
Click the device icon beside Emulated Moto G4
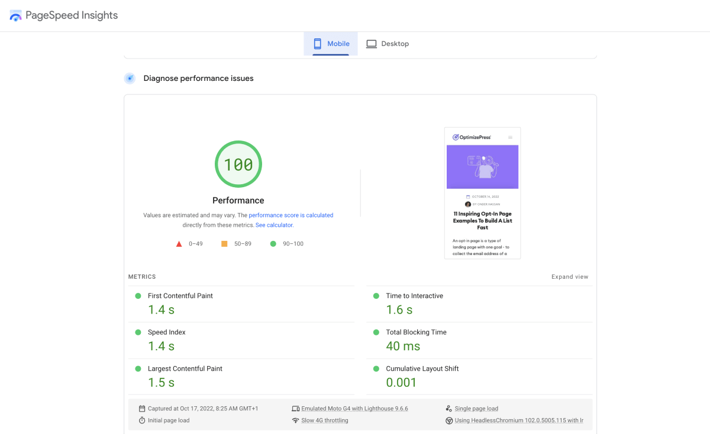[x=295, y=409]
